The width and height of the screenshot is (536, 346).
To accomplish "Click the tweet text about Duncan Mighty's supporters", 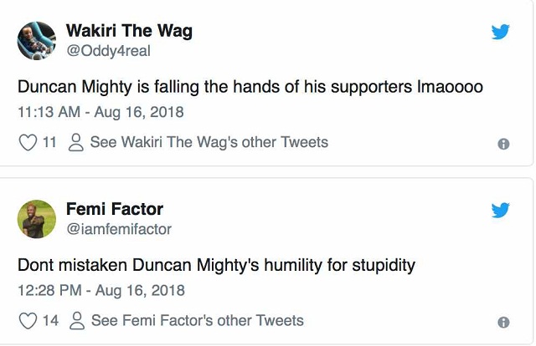I will click(x=250, y=86).
